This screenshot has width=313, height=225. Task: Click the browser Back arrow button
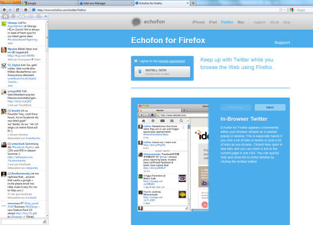tap(4, 10)
